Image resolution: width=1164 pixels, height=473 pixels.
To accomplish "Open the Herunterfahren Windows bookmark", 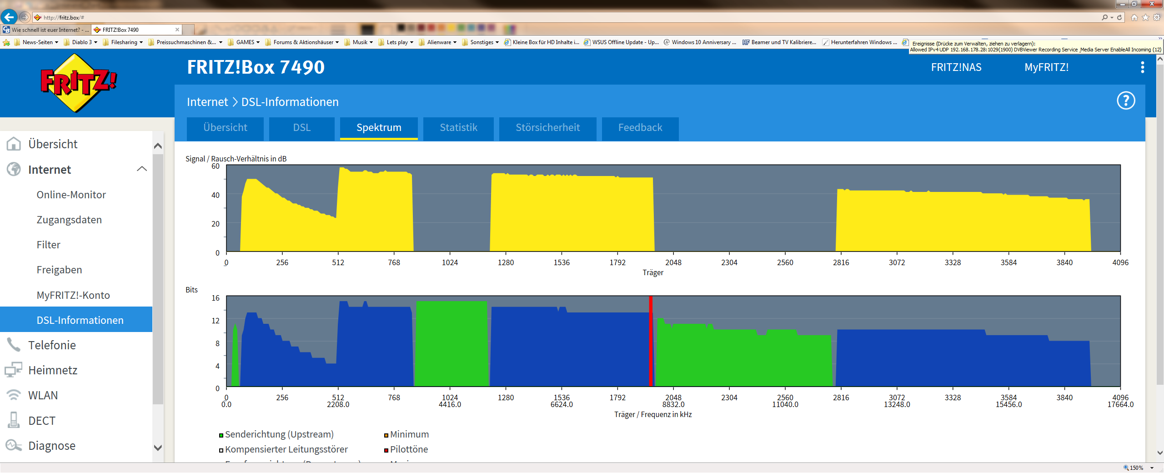I will coord(860,42).
